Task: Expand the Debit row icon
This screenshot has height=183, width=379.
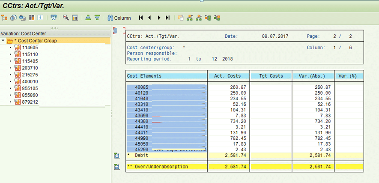Action: 116,155
